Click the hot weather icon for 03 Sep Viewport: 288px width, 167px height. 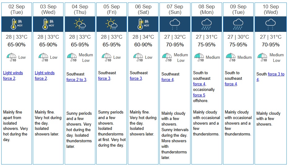[48, 24]
